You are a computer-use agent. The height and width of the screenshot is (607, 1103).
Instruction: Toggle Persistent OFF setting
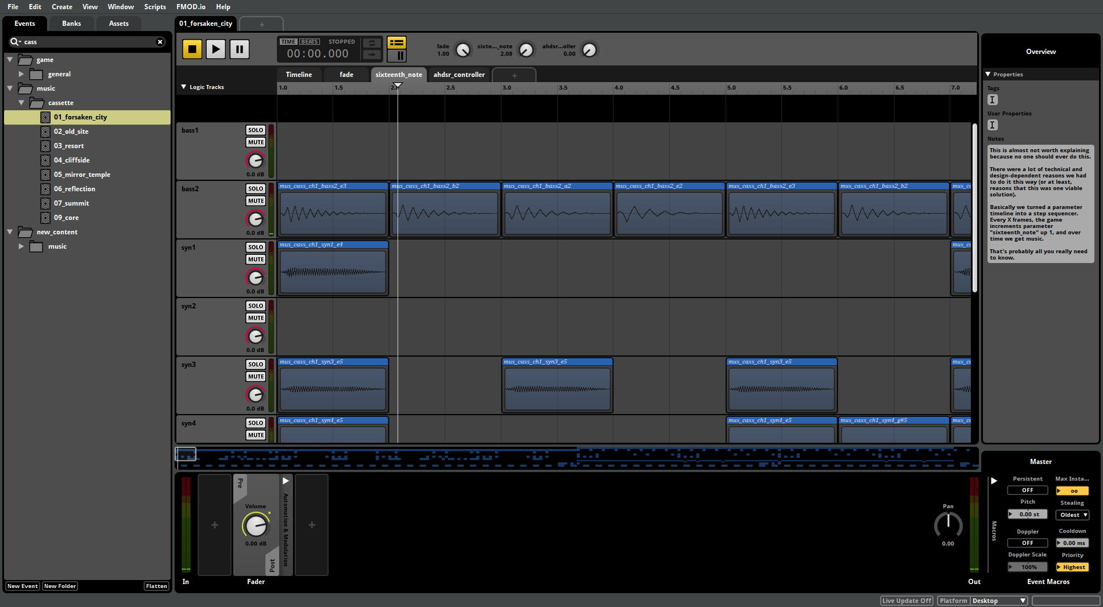coord(1027,490)
